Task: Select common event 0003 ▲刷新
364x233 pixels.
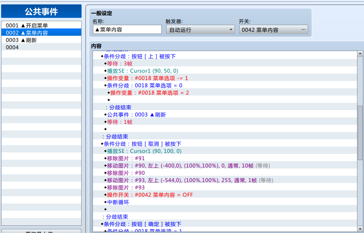Action: (x=41, y=40)
